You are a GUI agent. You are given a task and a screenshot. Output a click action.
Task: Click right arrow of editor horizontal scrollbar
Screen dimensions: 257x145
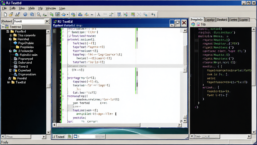click(x=180, y=125)
